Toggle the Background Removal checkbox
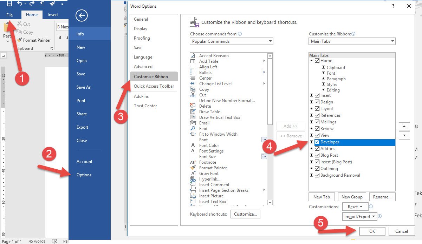 317,175
